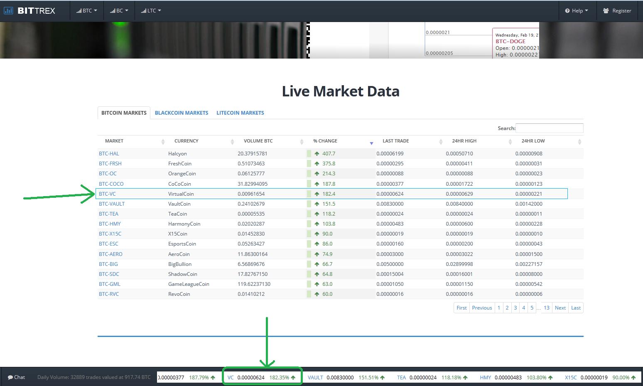Click X15C in the bottom ticker

pyautogui.click(x=571, y=377)
